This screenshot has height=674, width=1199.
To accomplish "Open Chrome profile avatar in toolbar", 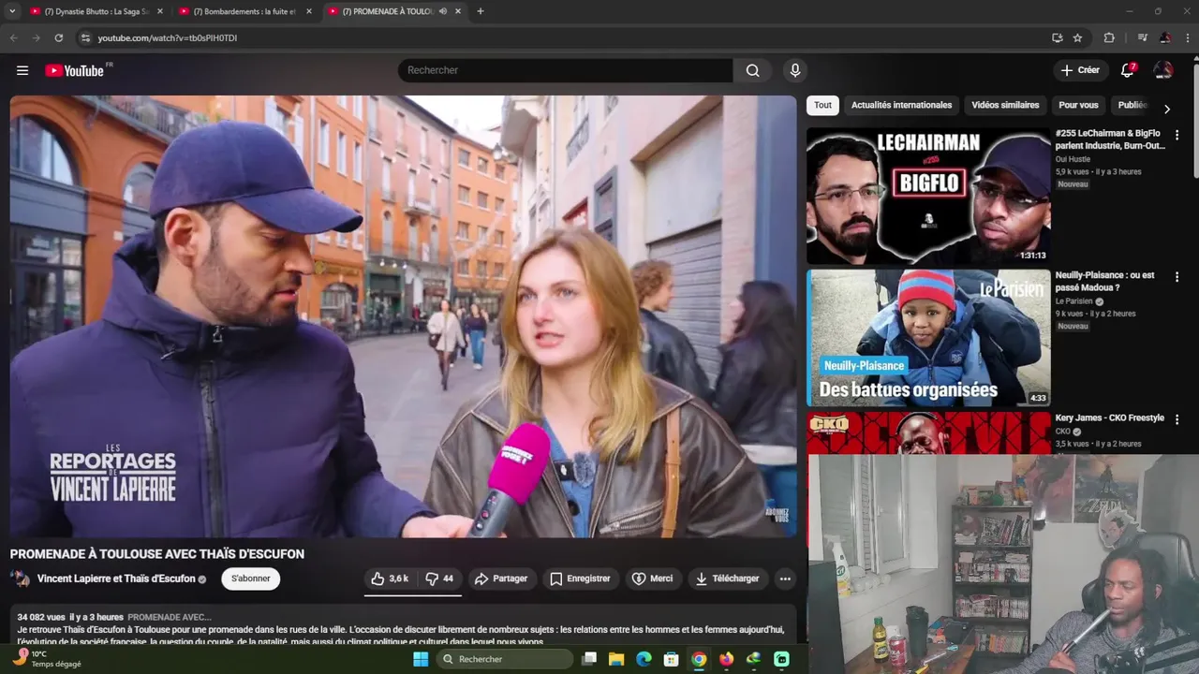I will tap(1165, 37).
